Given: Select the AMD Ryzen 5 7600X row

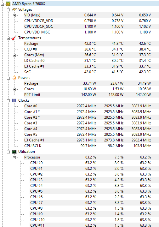Looking at the screenshot, I should point(85,4).
